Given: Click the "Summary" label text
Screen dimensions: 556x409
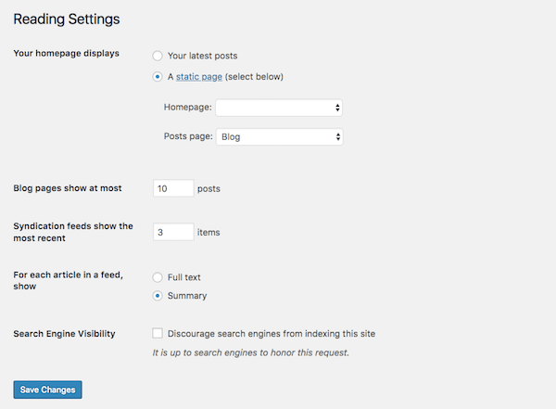Looking at the screenshot, I should (x=186, y=296).
